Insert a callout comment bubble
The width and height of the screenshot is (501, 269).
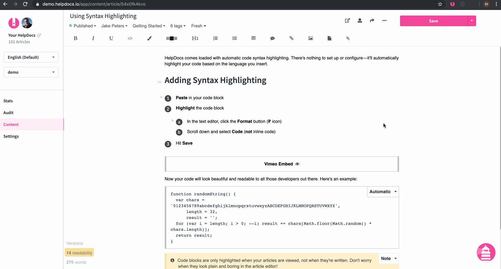click(x=273, y=38)
